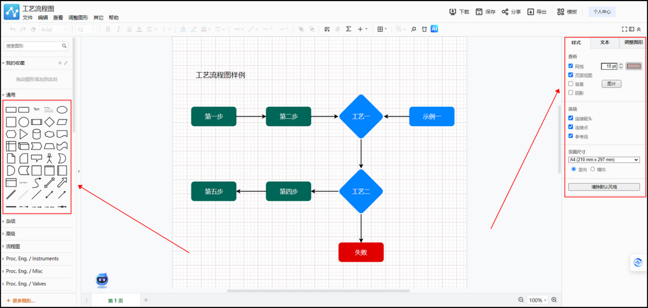Toggle the 连接点 checkbox
This screenshot has height=308, width=648.
571,127
